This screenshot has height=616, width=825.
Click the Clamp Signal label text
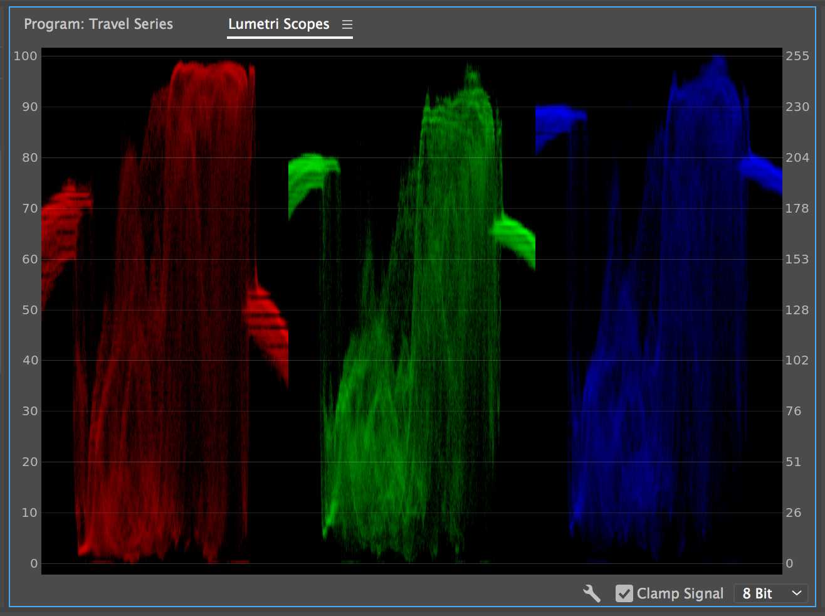coord(680,593)
